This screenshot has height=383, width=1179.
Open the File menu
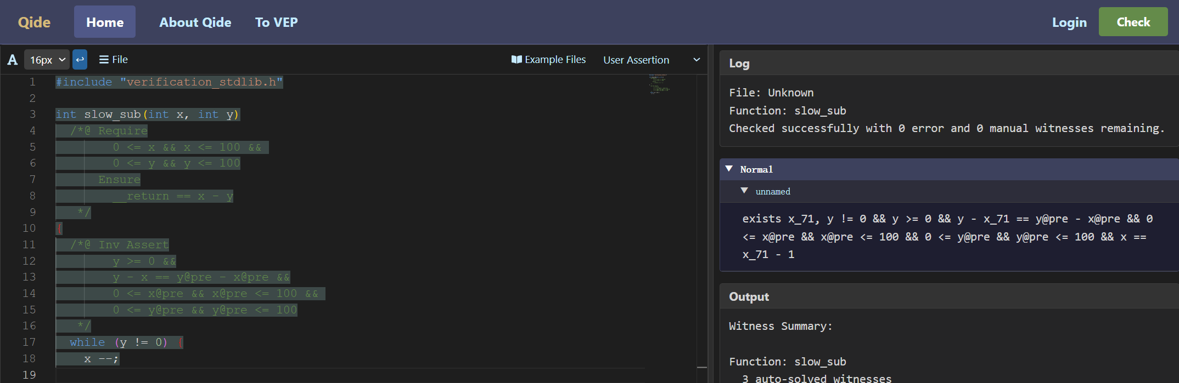[113, 59]
